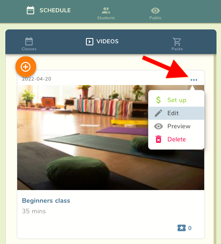Click the Public eye icon
The height and width of the screenshot is (244, 221).
pyautogui.click(x=155, y=11)
